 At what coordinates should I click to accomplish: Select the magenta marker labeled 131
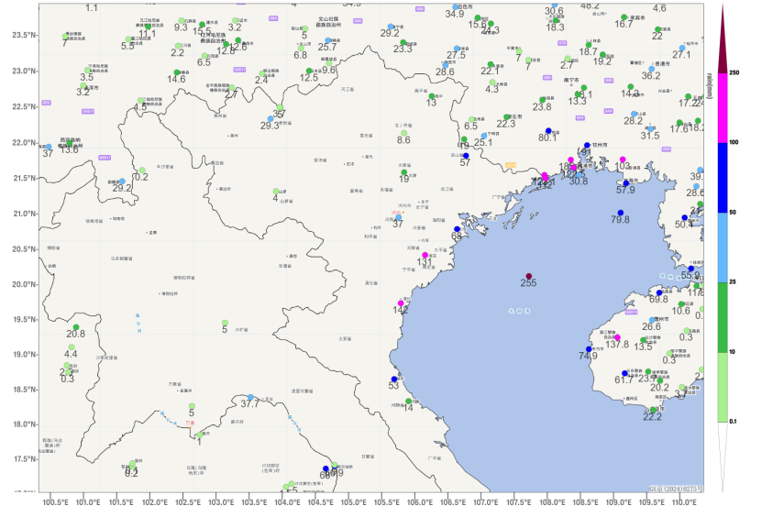[x=425, y=255]
